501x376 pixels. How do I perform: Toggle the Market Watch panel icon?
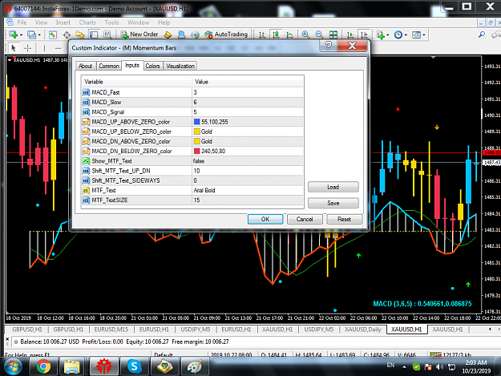[53, 34]
